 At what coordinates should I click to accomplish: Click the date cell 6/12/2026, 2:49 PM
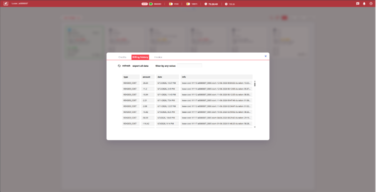tap(168, 89)
